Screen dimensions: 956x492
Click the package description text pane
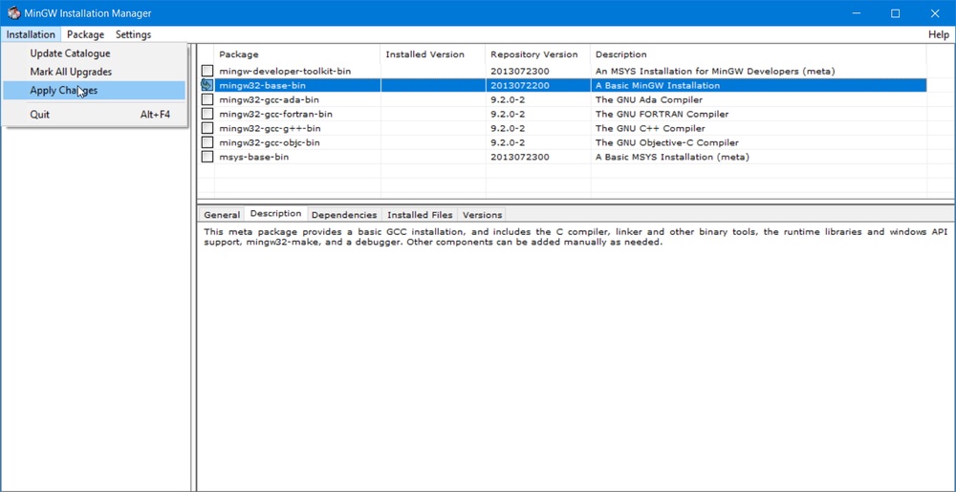pyautogui.click(x=575, y=356)
